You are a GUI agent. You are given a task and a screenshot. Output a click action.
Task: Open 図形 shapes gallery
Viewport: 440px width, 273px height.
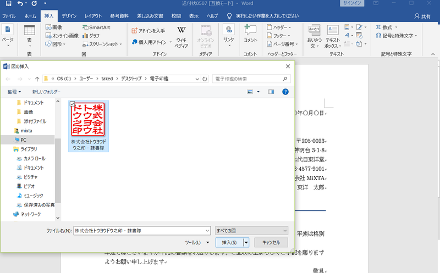click(x=56, y=44)
